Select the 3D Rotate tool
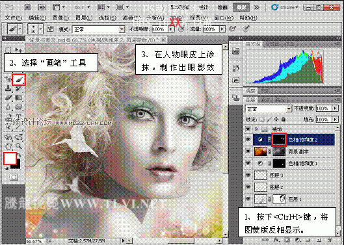The width and height of the screenshot is (344, 245). [8, 137]
